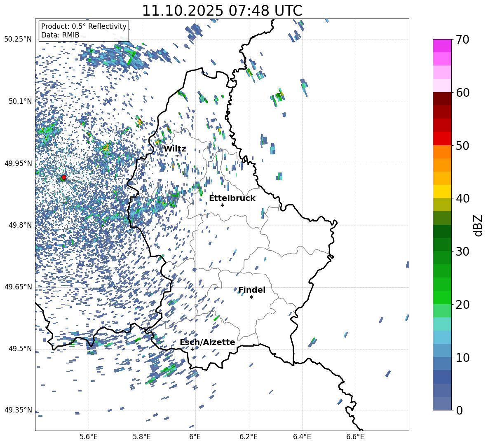Screen dimensions: 488x445
Task: Click the 49.8°N latitude label
Action: pos(20,225)
